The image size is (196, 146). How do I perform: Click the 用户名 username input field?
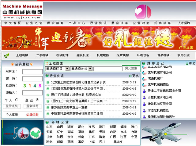(x=32, y=72)
